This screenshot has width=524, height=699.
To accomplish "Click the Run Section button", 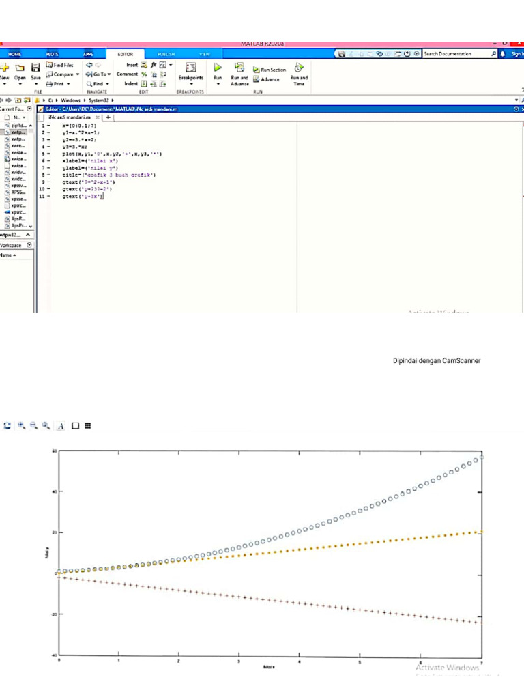I will (270, 70).
